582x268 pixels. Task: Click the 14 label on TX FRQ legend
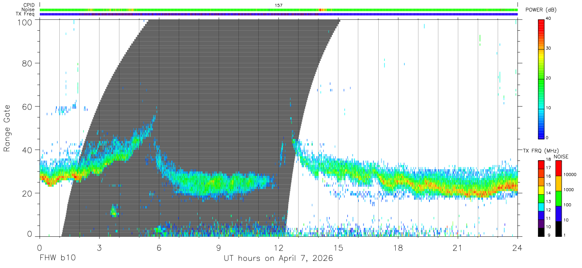[x=548, y=193]
